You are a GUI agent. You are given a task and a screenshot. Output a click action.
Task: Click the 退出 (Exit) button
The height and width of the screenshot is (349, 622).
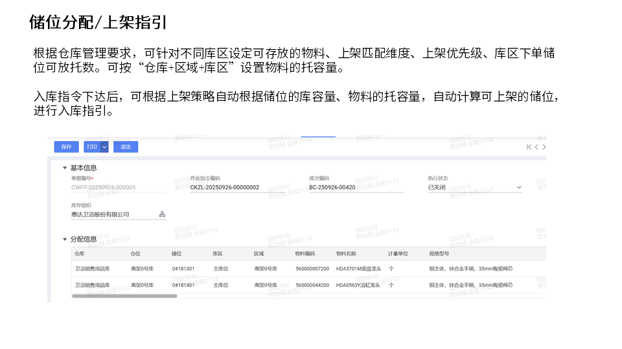126,147
